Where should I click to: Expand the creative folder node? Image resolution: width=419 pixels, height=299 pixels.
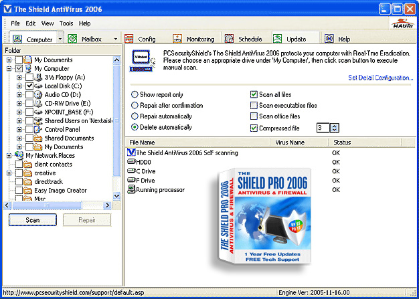9,173
